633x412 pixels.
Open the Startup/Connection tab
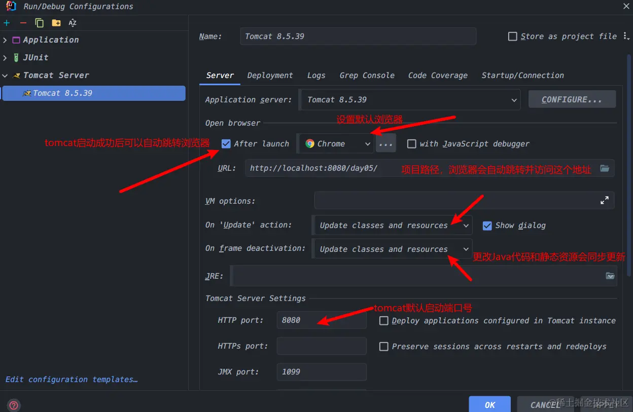[523, 76]
